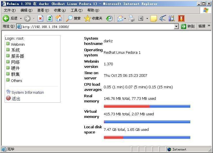Expand the 系统 category in sidebar
The image size is (213, 153).
pyautogui.click(x=8, y=50)
